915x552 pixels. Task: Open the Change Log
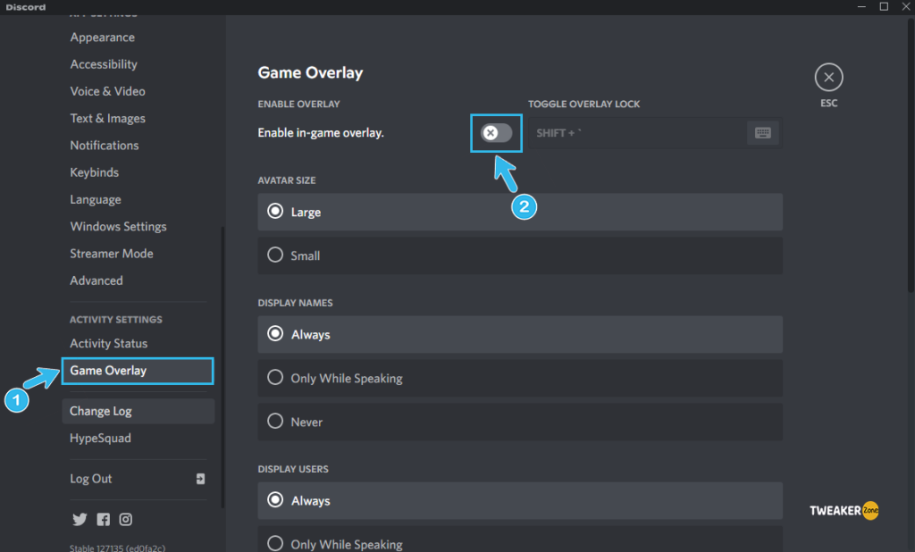tap(138, 412)
